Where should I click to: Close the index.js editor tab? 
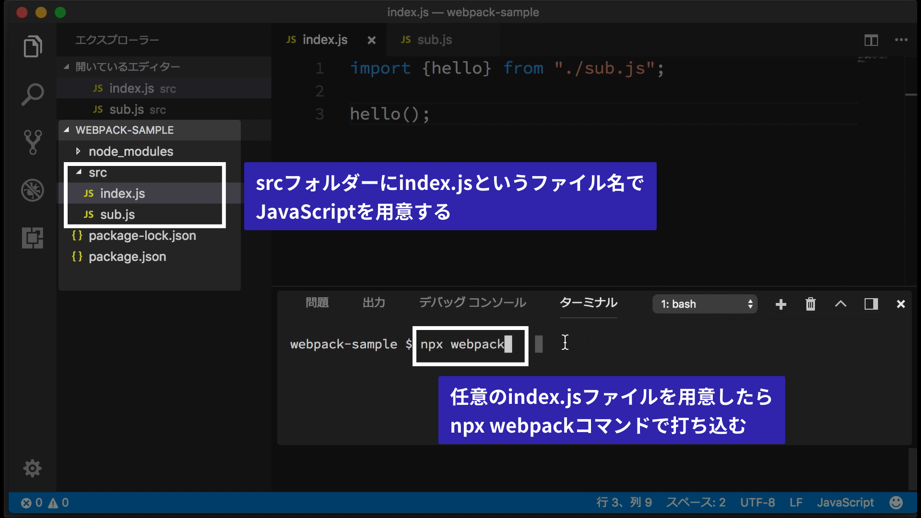(x=371, y=40)
